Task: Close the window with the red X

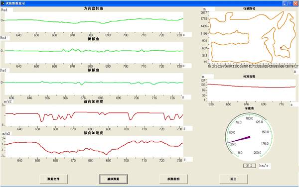Action: tap(295, 3)
